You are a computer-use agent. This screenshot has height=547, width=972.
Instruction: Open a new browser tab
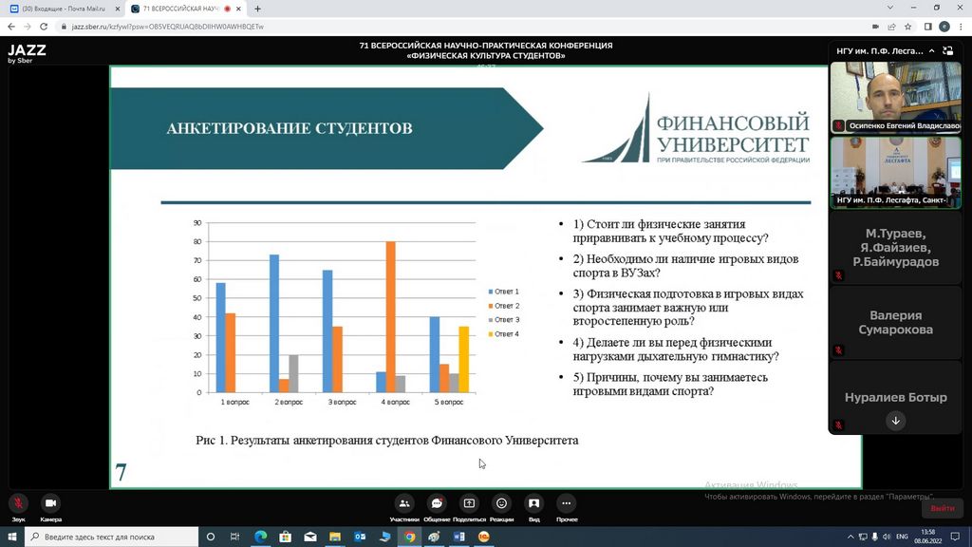click(257, 9)
